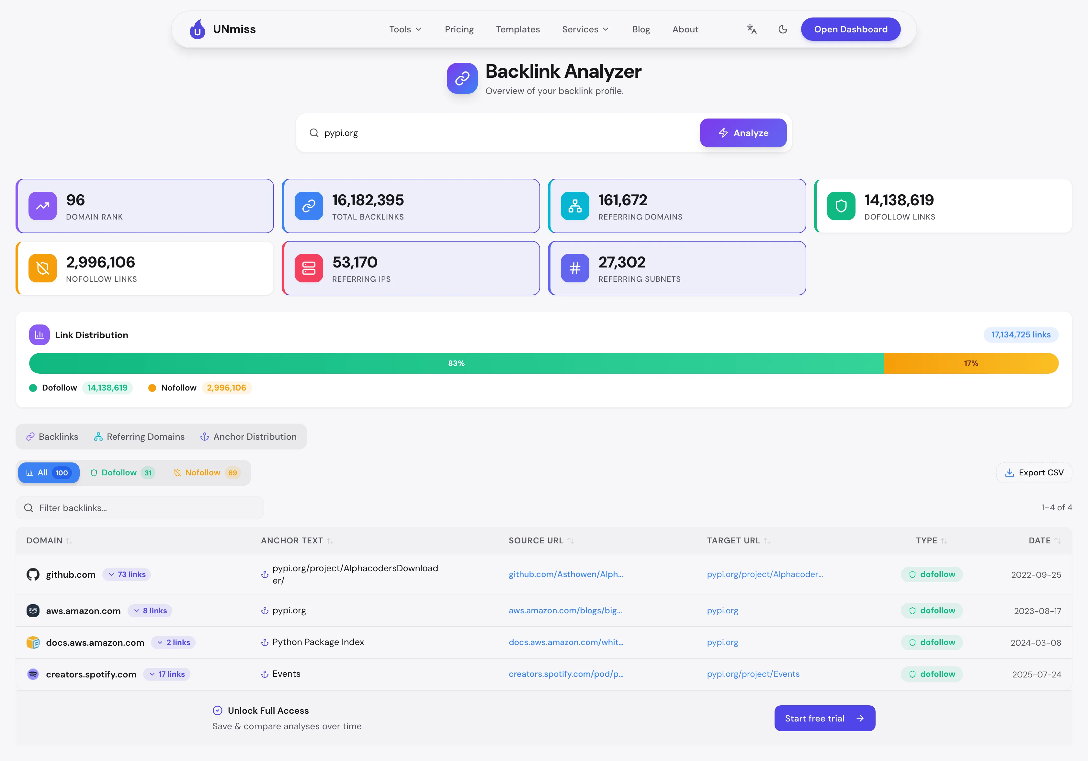Click the orange Nofollow legend dot
The width and height of the screenshot is (1088, 761).
tap(152, 388)
